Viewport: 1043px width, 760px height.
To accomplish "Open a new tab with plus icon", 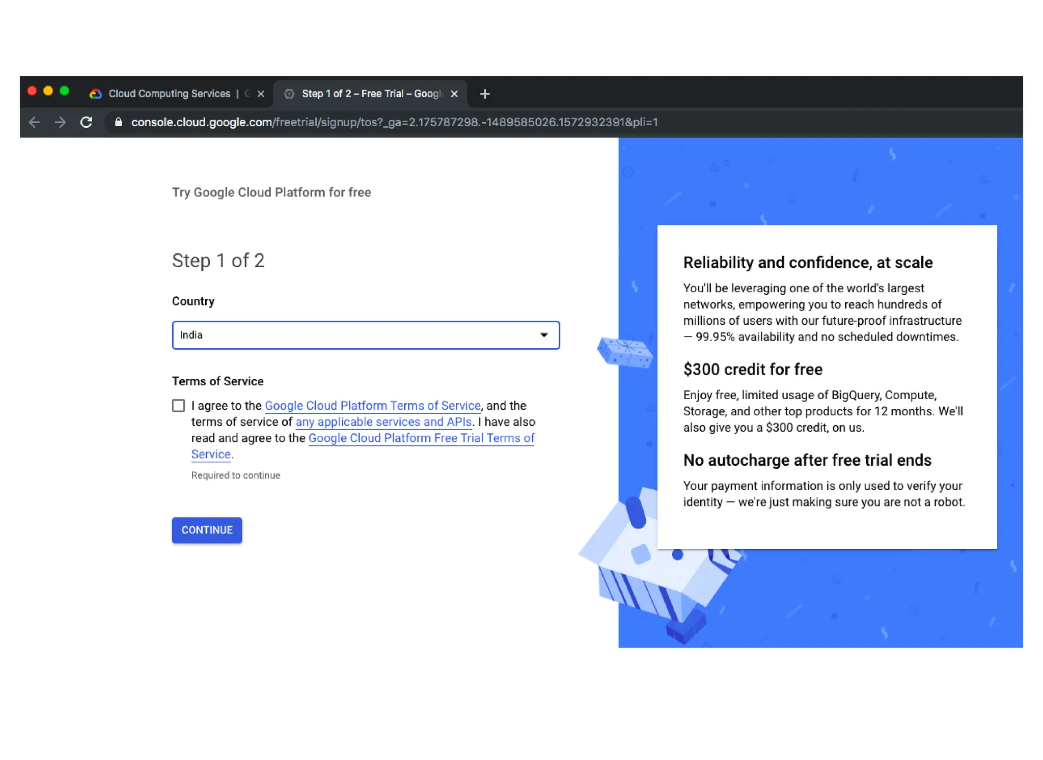I will click(484, 94).
